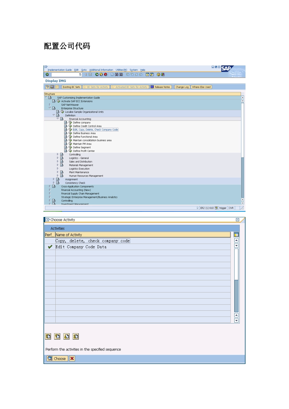Click execute icon beside Define Segment
Image resolution: width=289 pixels, height=409 pixels.
click(x=70, y=147)
